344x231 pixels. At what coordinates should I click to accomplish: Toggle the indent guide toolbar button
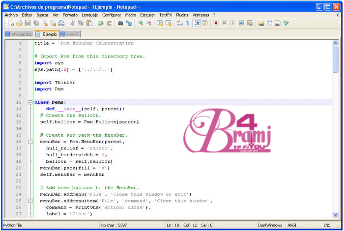pos(197,23)
